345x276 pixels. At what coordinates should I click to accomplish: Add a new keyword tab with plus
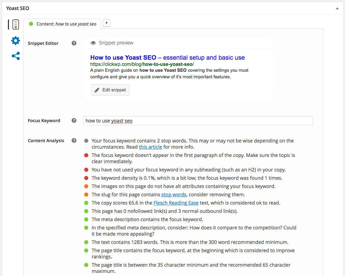pos(107,23)
